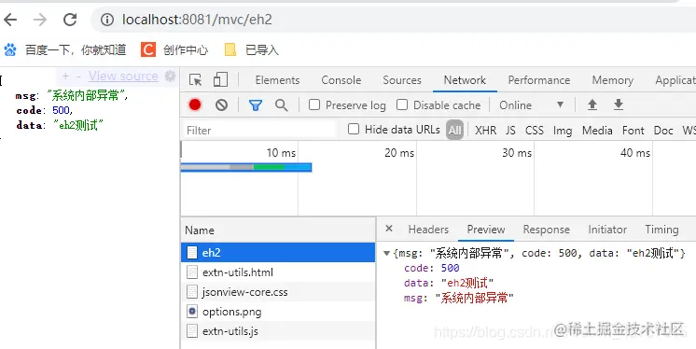The image size is (696, 349).
Task: Open the Headers tab
Action: click(428, 230)
